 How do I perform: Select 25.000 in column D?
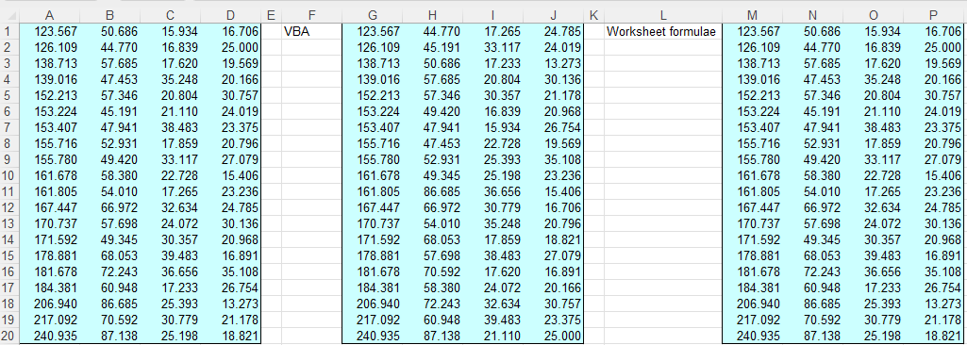(230, 47)
